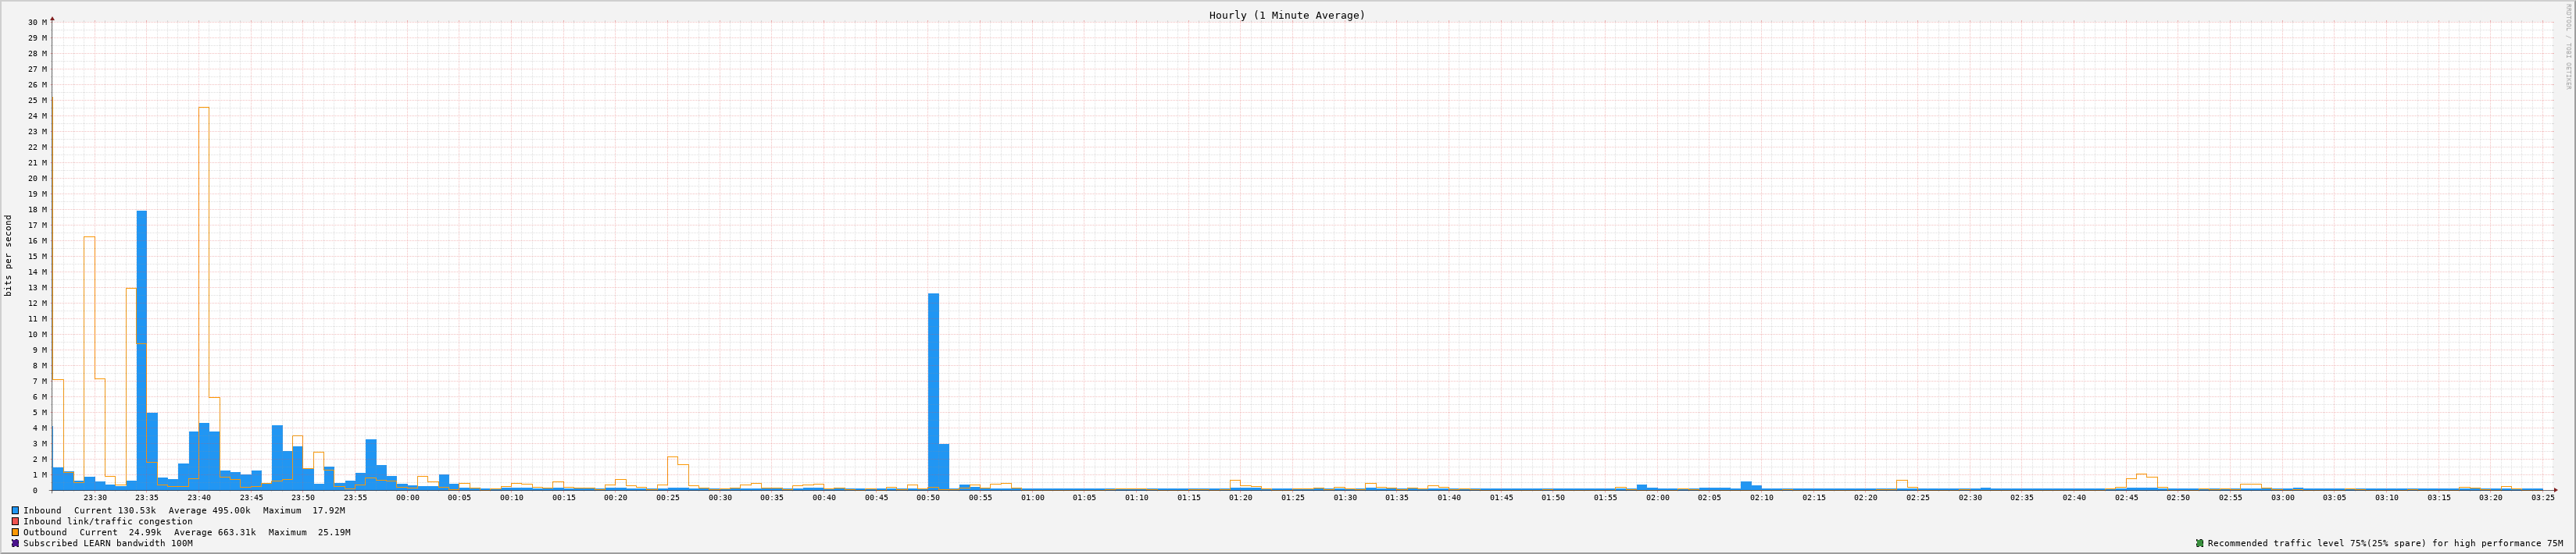Click the 01:00 label on the time axis
Image resolution: width=2576 pixels, height=554 pixels.
click(x=1032, y=497)
